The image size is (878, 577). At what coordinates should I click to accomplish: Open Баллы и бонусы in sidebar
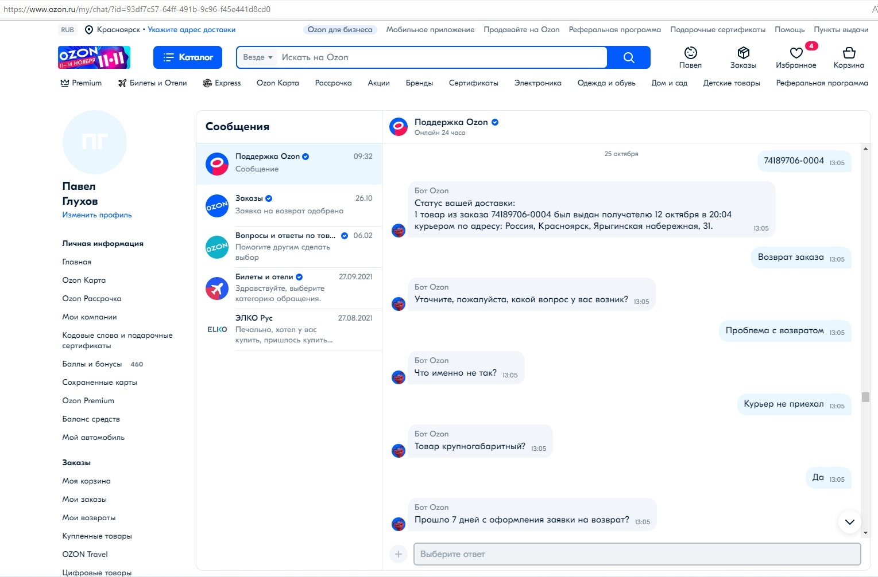point(92,364)
